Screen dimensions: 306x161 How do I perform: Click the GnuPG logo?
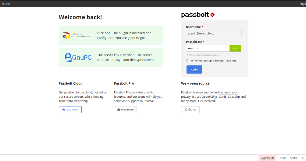pos(78,57)
